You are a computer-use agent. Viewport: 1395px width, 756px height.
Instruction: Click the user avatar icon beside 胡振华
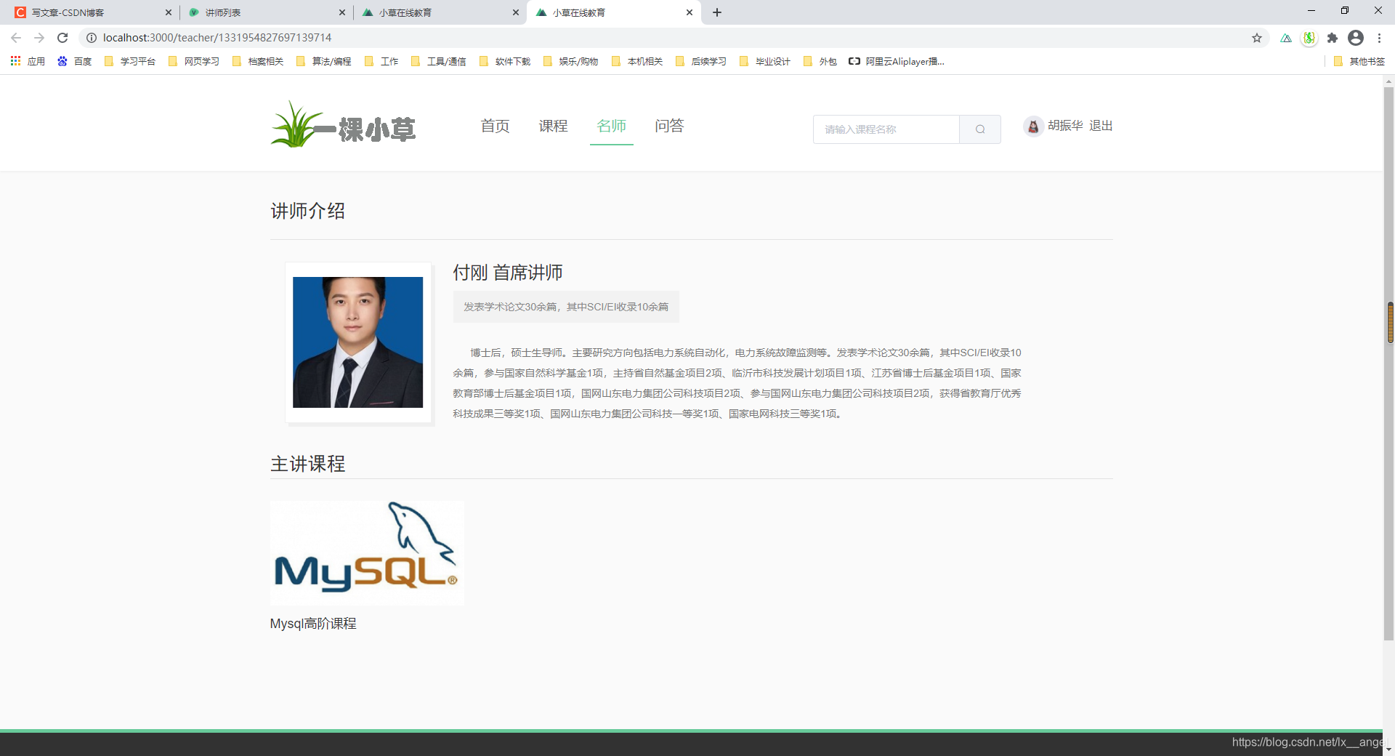click(1033, 126)
